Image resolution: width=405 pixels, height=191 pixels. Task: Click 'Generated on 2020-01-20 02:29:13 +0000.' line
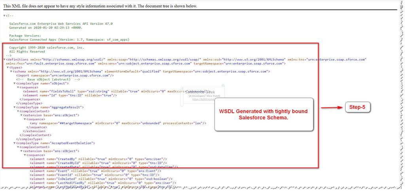tap(46, 27)
